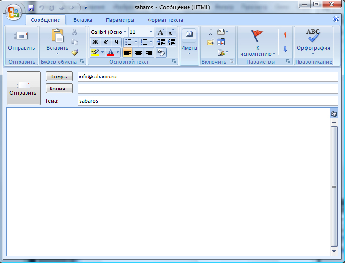
Task: Toggle underline Ч formatting
Action: coord(116,42)
